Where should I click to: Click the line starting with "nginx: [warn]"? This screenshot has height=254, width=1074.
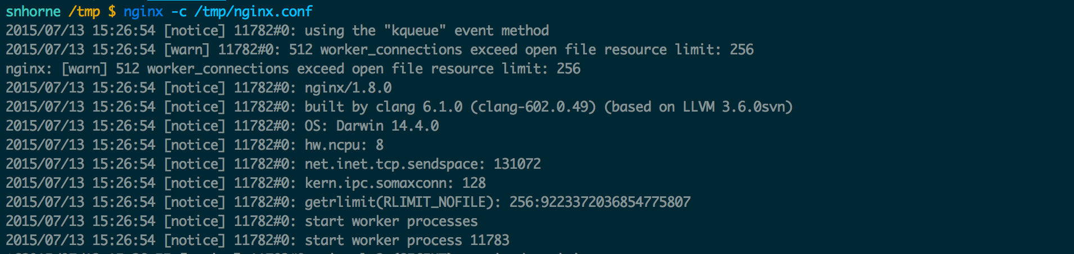click(292, 69)
